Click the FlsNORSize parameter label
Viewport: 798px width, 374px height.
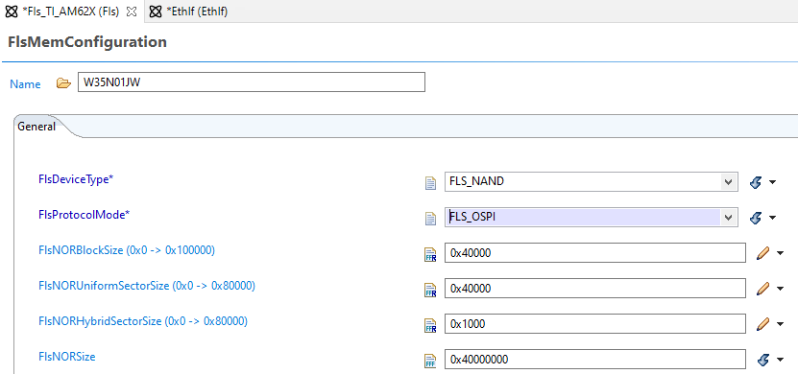pos(66,357)
